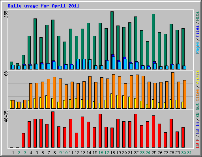202x157 pixels.
Task: Select day label 12 on the x-axis
Action: (x=77, y=153)
